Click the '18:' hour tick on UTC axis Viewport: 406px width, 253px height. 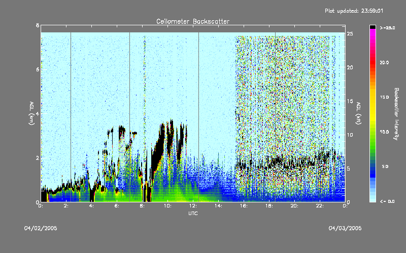[x=269, y=206]
